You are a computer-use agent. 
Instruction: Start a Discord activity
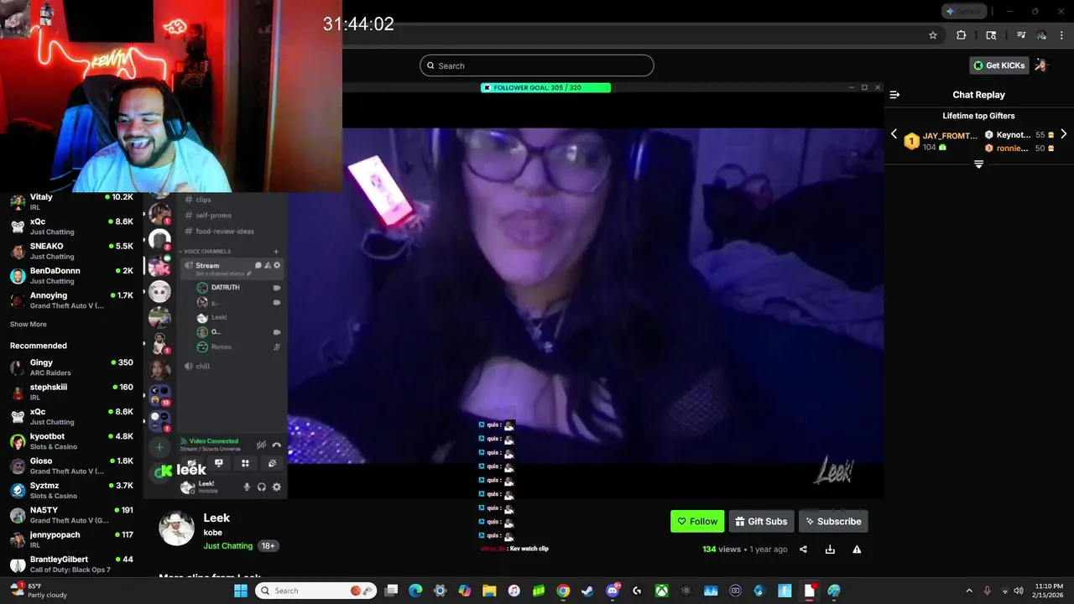(x=246, y=463)
